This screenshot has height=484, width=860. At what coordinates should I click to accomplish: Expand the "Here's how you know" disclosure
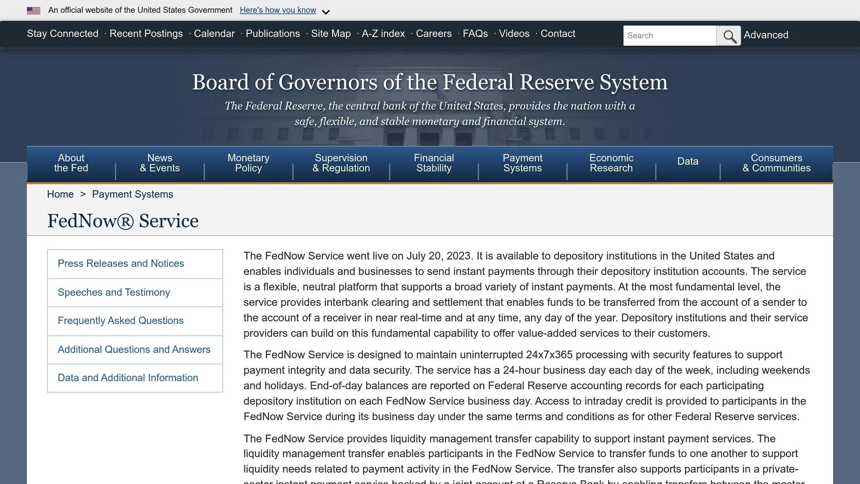278,10
